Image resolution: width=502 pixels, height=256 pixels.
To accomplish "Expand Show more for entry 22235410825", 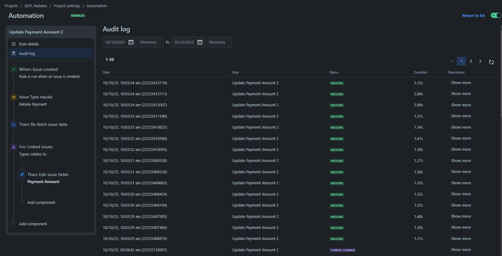I will click(x=461, y=127).
